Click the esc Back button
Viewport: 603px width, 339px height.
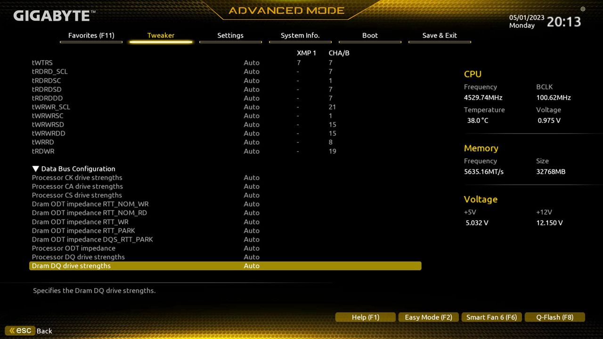pos(29,331)
